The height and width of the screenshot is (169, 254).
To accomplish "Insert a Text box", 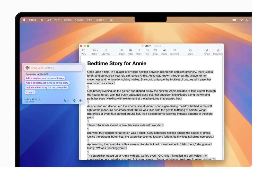I will 147,51.
